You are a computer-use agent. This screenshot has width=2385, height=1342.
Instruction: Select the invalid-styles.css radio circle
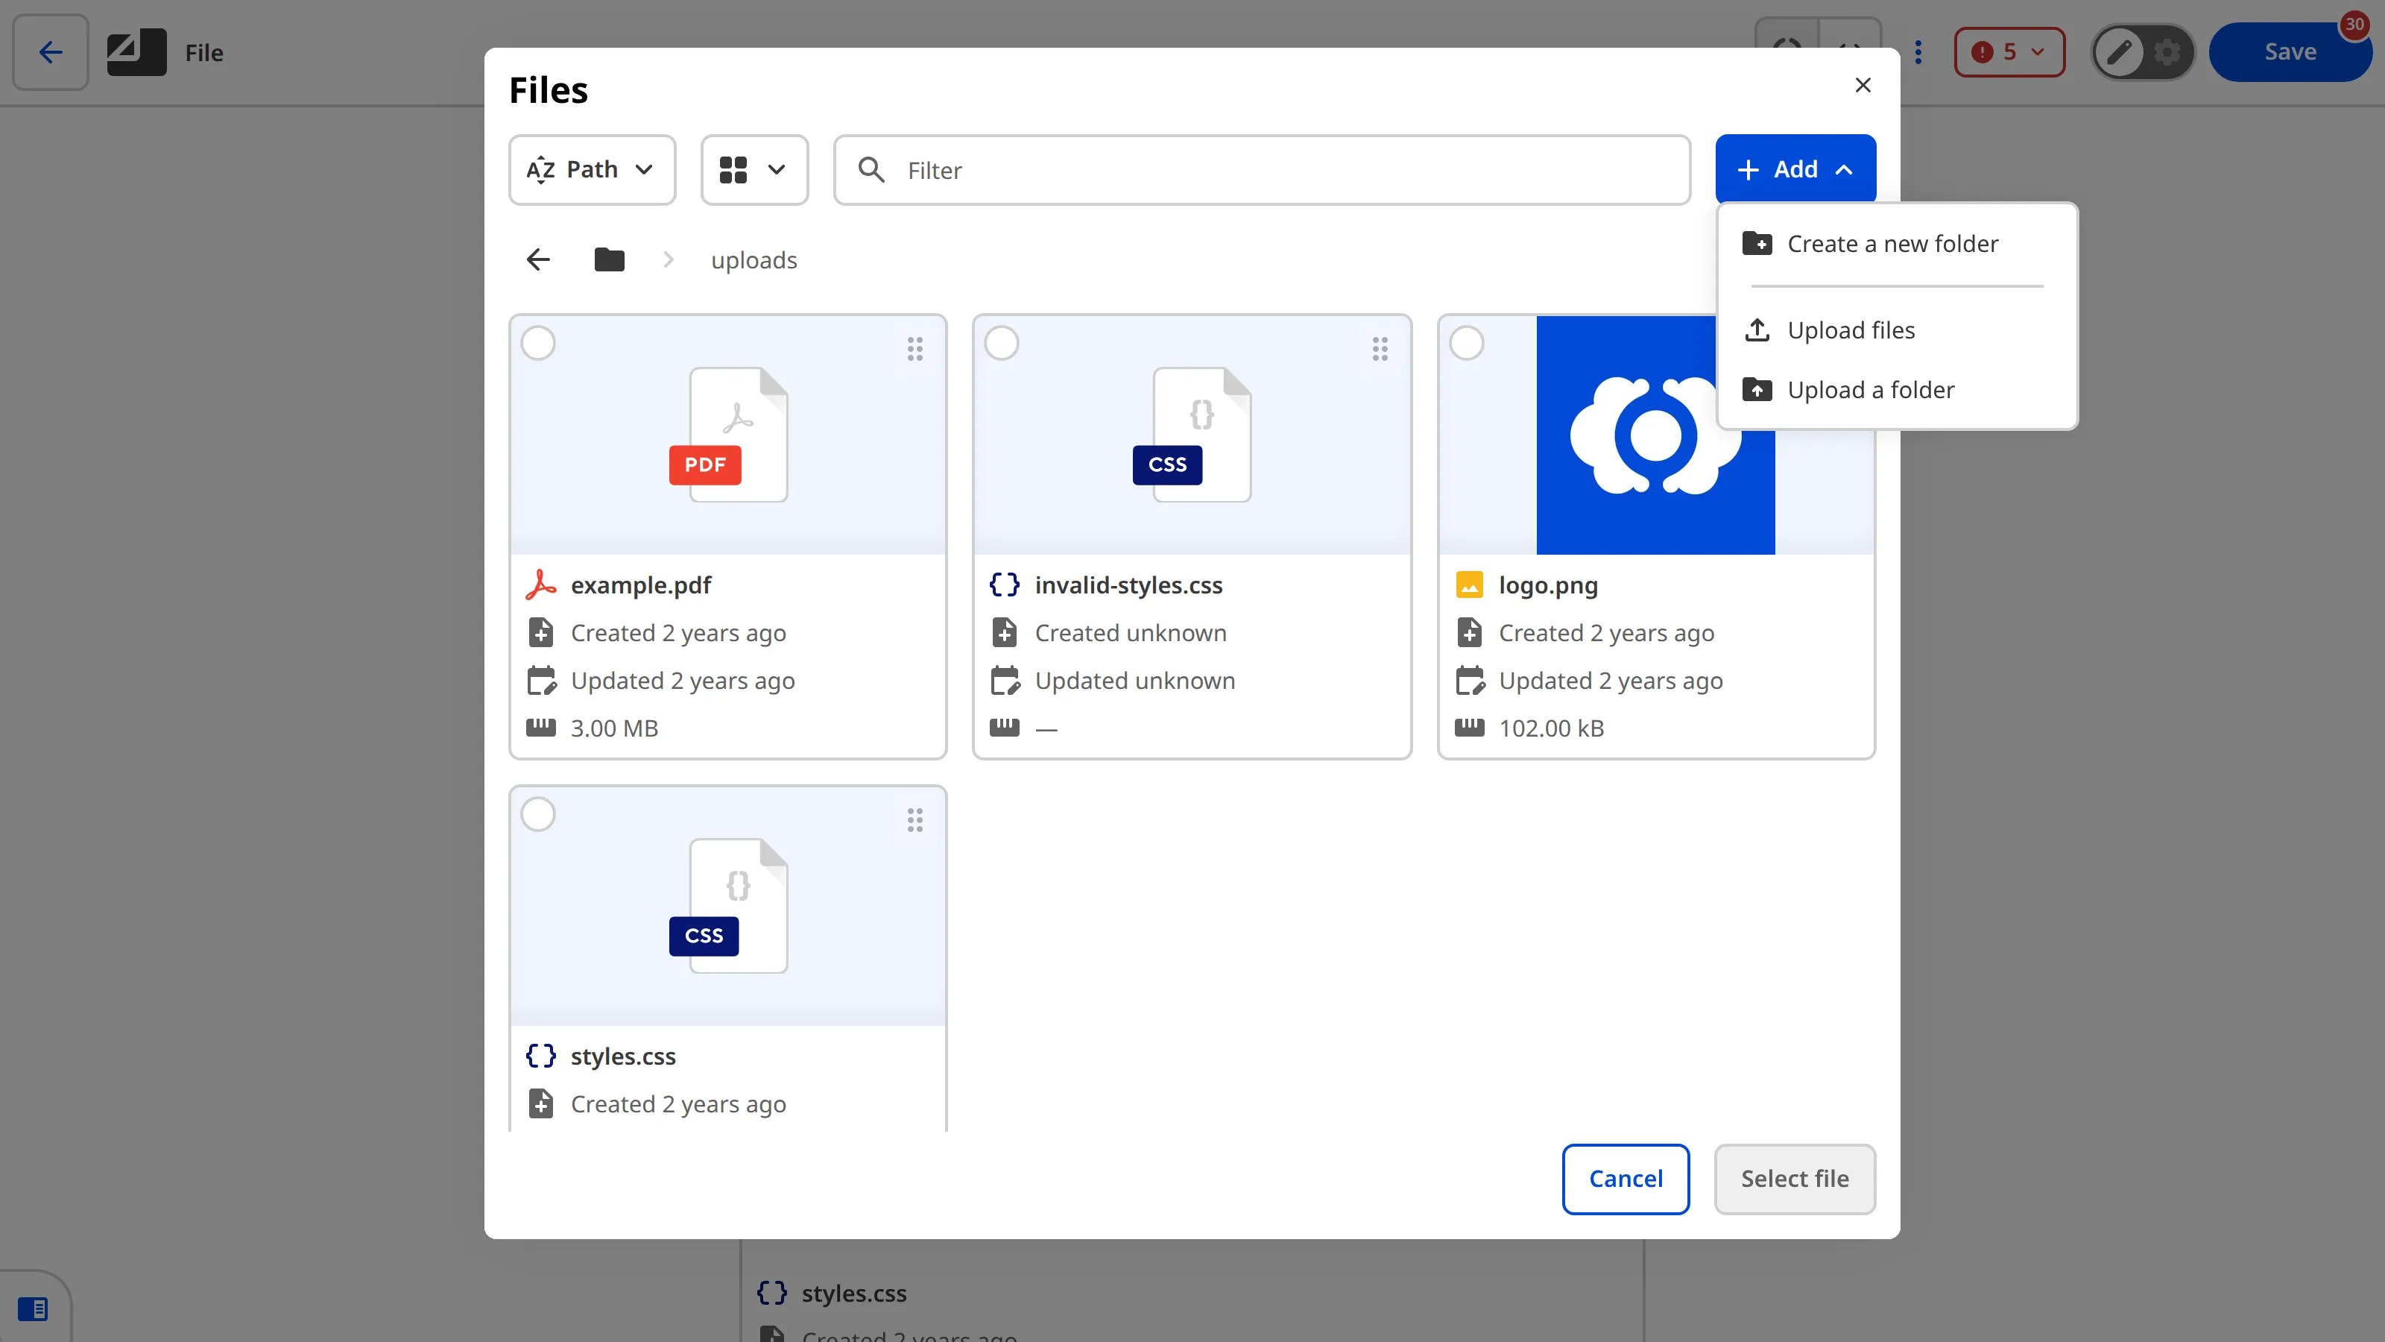(x=1002, y=344)
